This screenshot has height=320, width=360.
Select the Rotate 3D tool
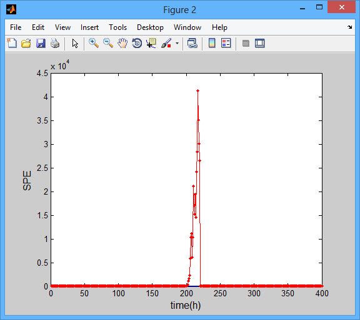click(137, 43)
